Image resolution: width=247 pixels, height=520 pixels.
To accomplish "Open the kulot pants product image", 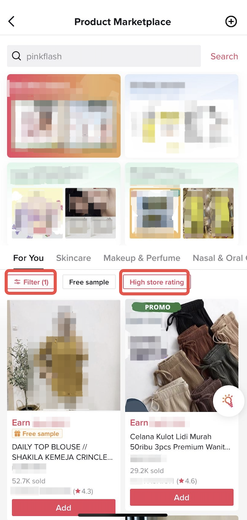I will (182, 355).
